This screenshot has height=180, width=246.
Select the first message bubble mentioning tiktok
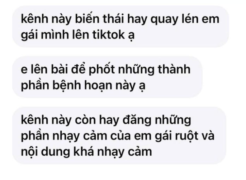(120, 27)
